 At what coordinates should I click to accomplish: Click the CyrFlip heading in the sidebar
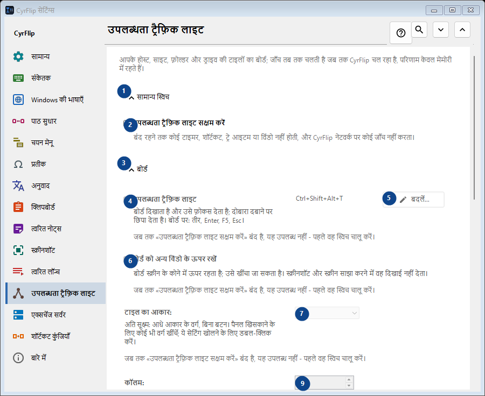(x=24, y=33)
